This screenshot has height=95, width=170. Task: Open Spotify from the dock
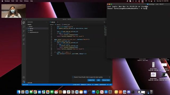pos(98,92)
